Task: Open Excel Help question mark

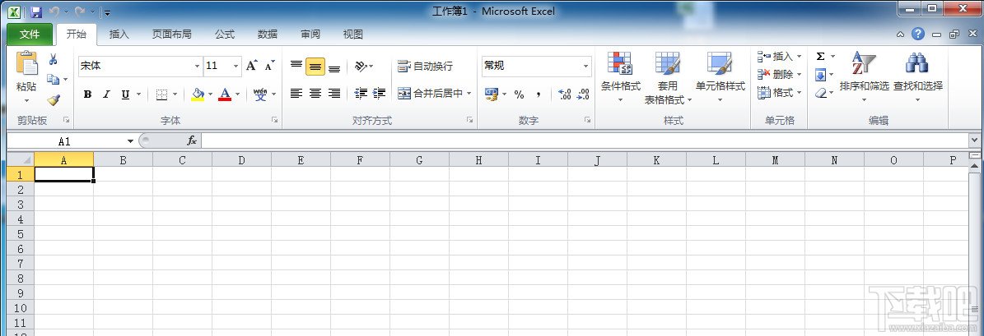Action: [x=918, y=35]
